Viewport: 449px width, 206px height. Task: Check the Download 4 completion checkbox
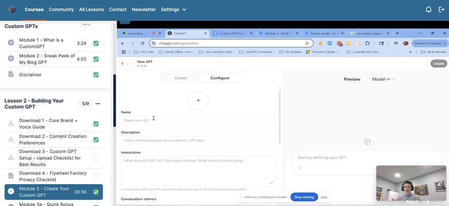coord(96,177)
